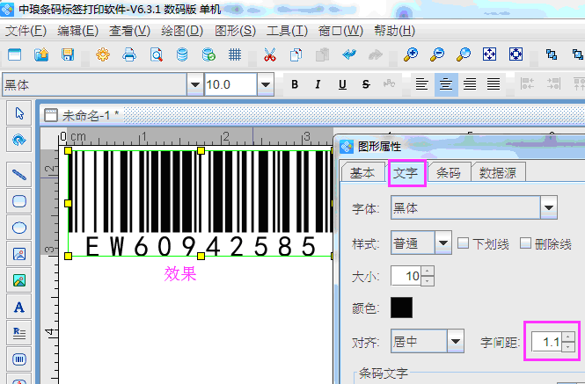Screen dimensions: 585x384
Task: Open the 编辑(E) menu
Action: 77,31
